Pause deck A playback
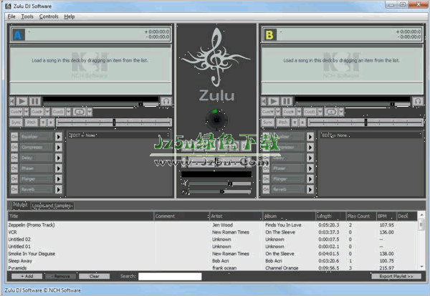Image resolution: width=430 pixels, height=296 pixels. tap(35, 102)
